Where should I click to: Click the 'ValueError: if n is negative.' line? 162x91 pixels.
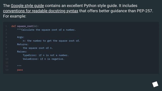tap(44, 59)
